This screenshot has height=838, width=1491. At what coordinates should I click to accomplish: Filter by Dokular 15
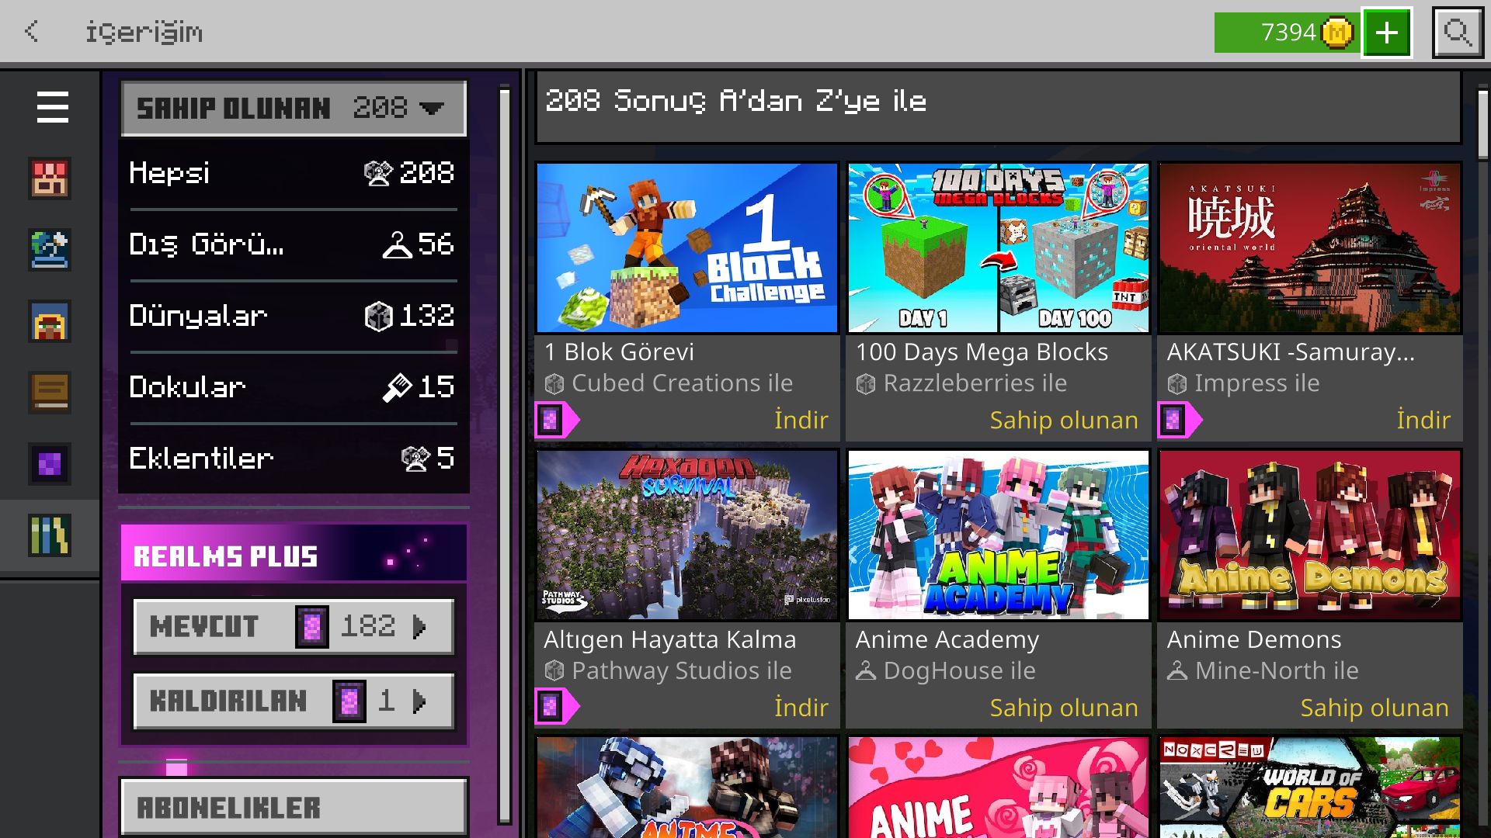tap(293, 387)
